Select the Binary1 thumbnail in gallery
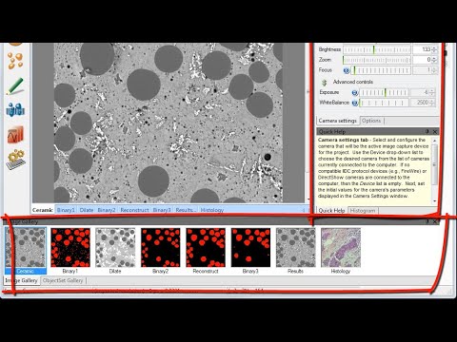This screenshot has width=457, height=342. click(70, 251)
